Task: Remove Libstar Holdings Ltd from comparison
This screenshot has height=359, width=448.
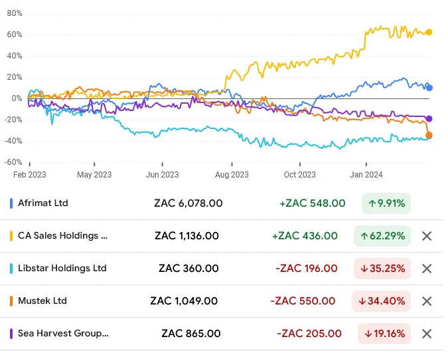Action: click(427, 269)
